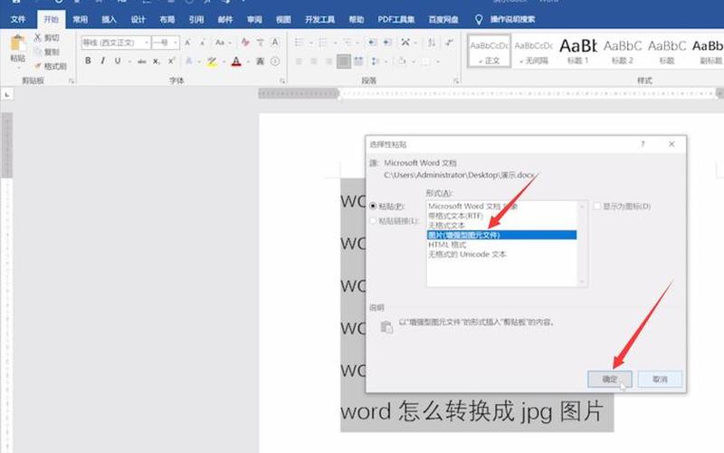Click the Text Effects icon
This screenshot has width=724, height=453.
click(x=188, y=61)
